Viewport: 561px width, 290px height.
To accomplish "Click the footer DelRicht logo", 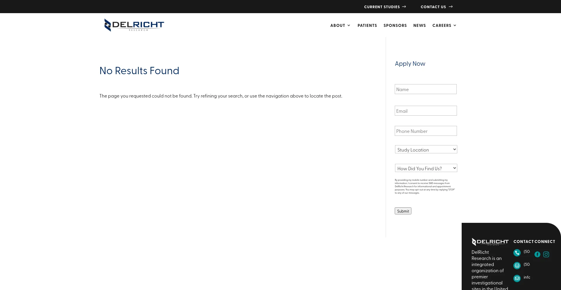I will point(490,242).
